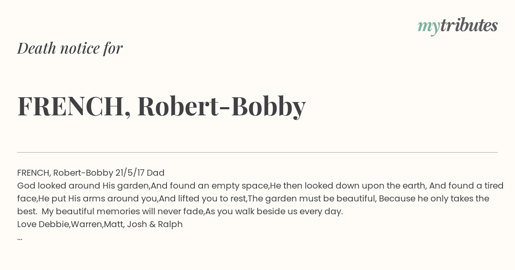Click "As you walk beside us every day"
Viewport: 515px width, 270px height.
(274, 212)
